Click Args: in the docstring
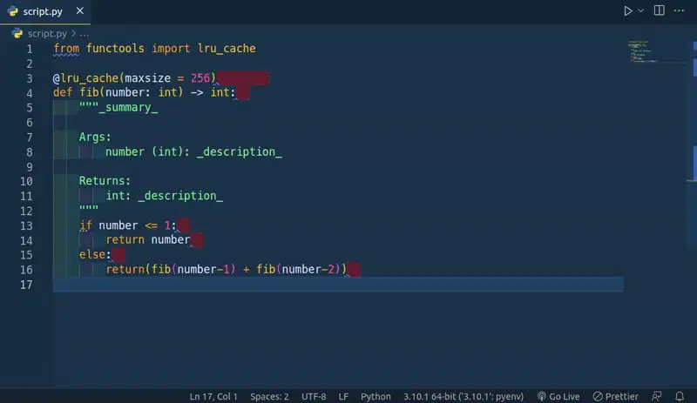697x403 pixels. (95, 137)
